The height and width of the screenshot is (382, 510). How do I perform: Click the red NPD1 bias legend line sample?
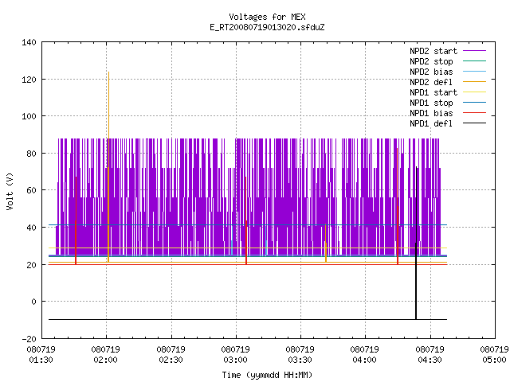point(474,113)
